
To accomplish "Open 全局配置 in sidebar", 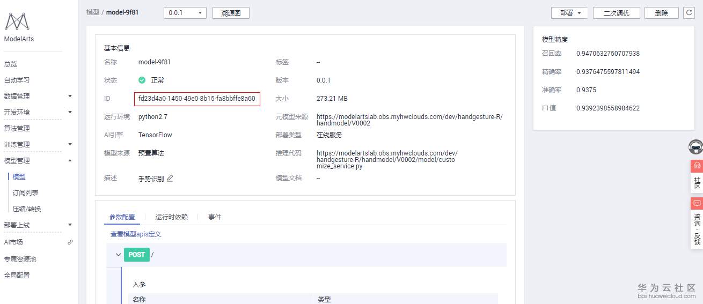I will (17, 276).
